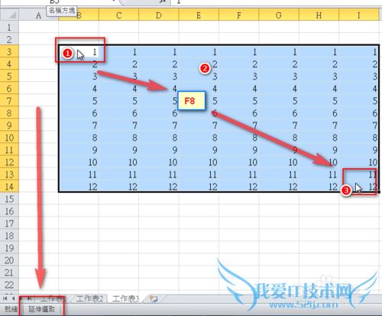
Task: Select cell G7 containing 5
Action: [279, 100]
